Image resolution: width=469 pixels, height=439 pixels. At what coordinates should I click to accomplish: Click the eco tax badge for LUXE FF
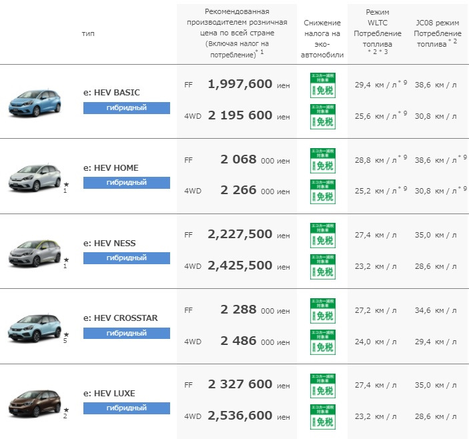point(324,385)
